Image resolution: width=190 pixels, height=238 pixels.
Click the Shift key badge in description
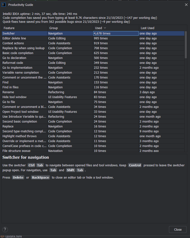[x=70, y=170]
